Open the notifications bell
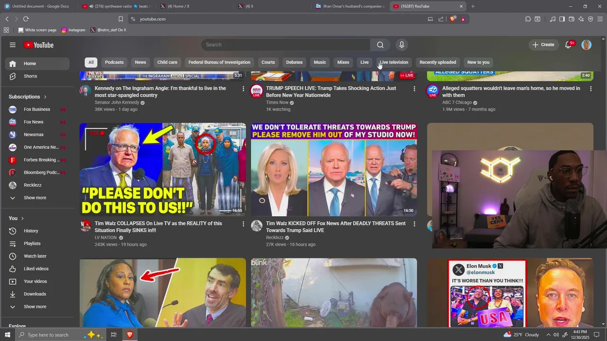 point(568,45)
